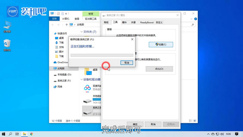
Task: Click properties icon in quick access toolbar
Action: pos(58,14)
